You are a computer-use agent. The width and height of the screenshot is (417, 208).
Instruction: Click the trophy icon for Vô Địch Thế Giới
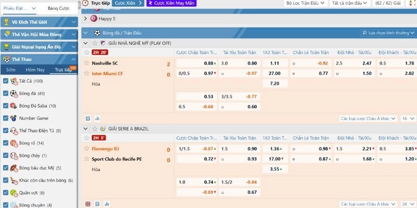click(x=6, y=22)
